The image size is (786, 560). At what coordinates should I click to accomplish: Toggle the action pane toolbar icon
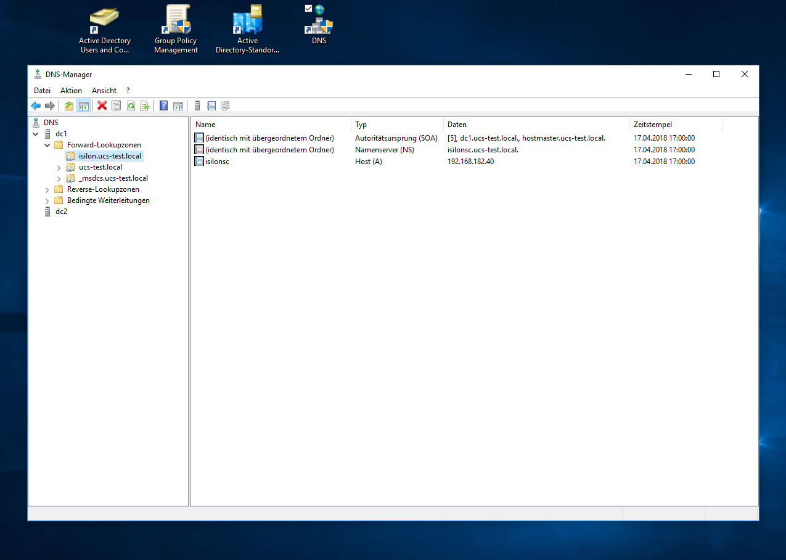click(x=178, y=106)
